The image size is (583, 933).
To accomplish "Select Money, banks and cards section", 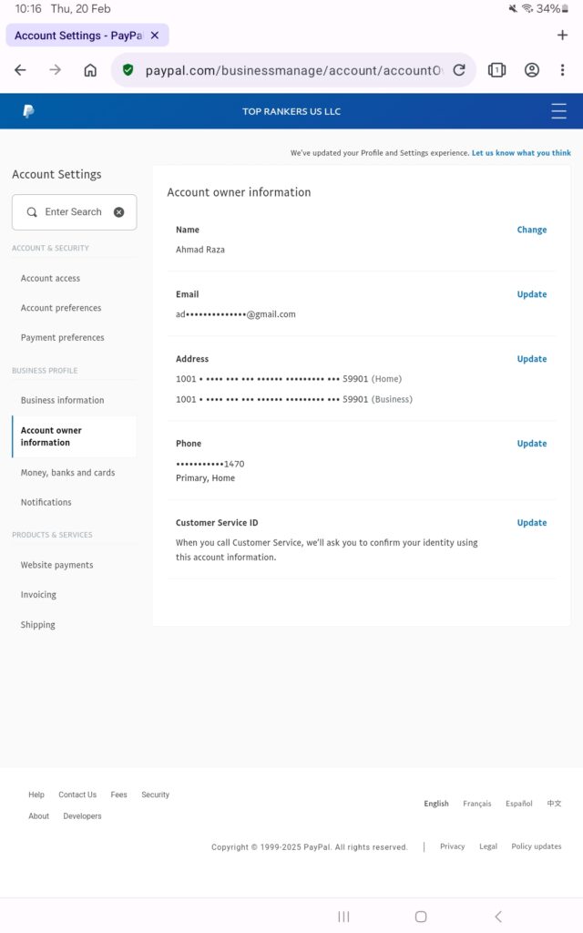I will pos(67,473).
